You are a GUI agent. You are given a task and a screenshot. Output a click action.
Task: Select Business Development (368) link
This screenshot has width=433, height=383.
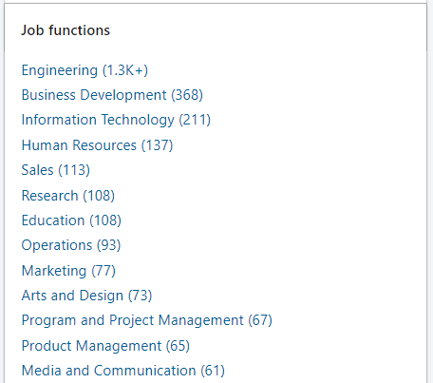coord(112,95)
